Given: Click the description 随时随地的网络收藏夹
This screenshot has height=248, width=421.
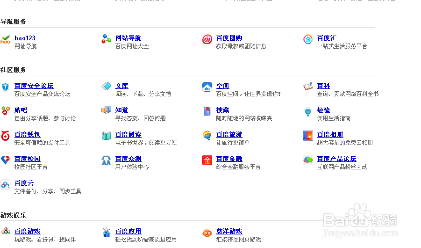Looking at the screenshot, I should [x=244, y=118].
